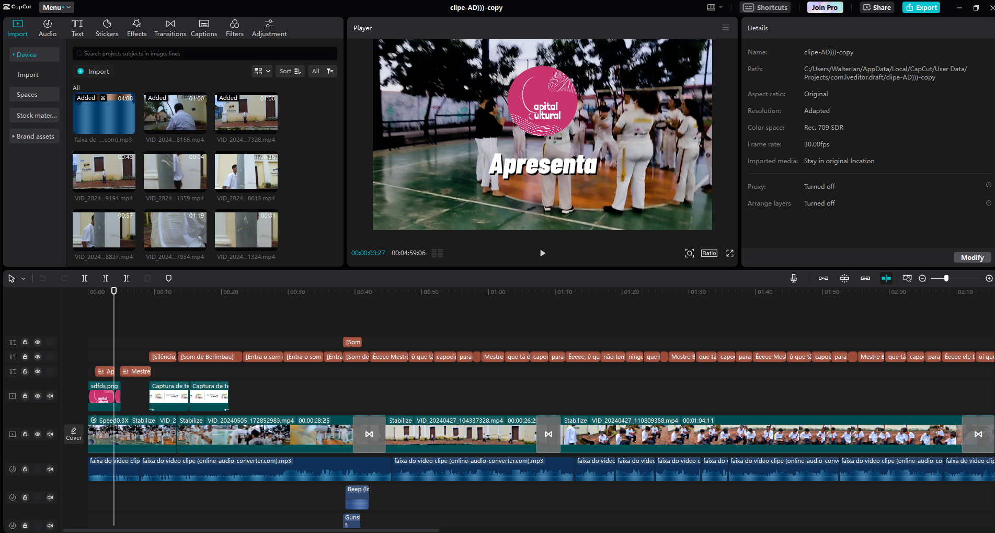Click the Modify button in Details
The image size is (995, 533).
[972, 257]
